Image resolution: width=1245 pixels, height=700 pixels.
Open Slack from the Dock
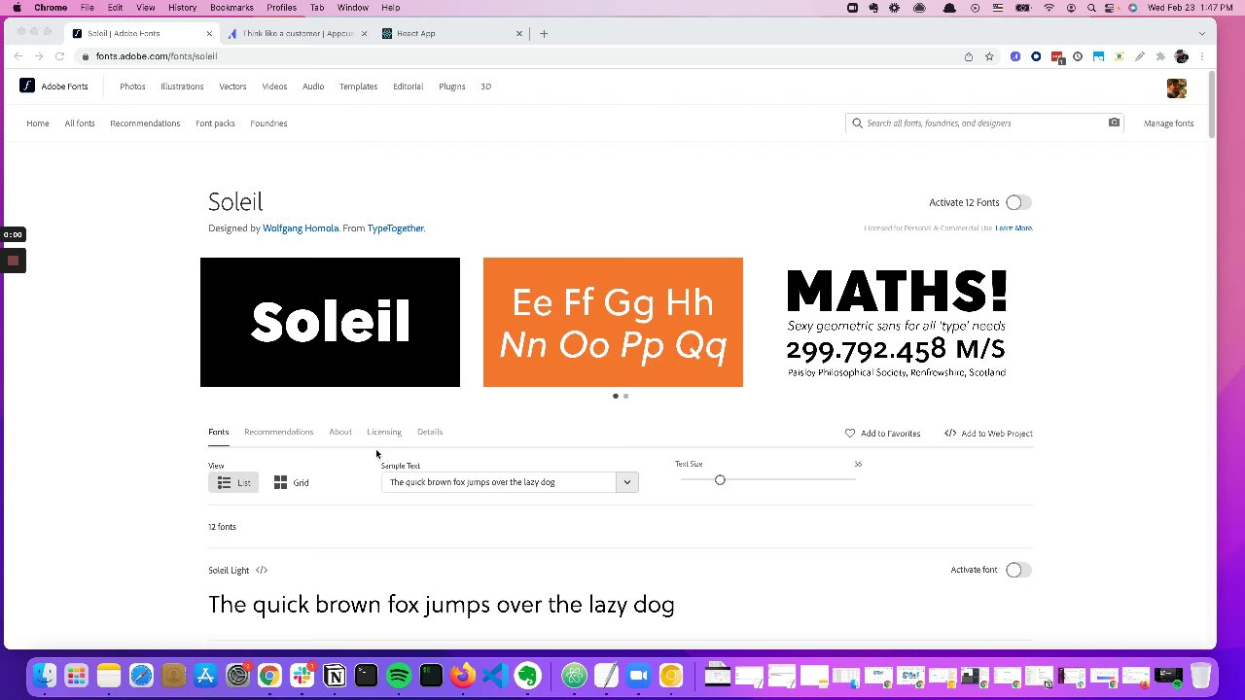pyautogui.click(x=302, y=675)
